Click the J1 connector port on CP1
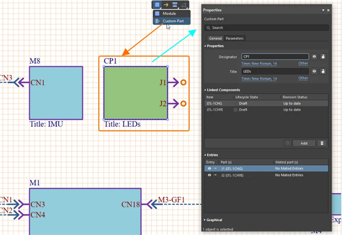The width and height of the screenshot is (342, 235). [183, 83]
